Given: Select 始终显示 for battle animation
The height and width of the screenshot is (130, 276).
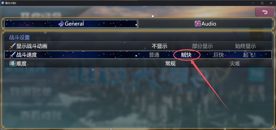Looking at the screenshot, I should pyautogui.click(x=245, y=46).
